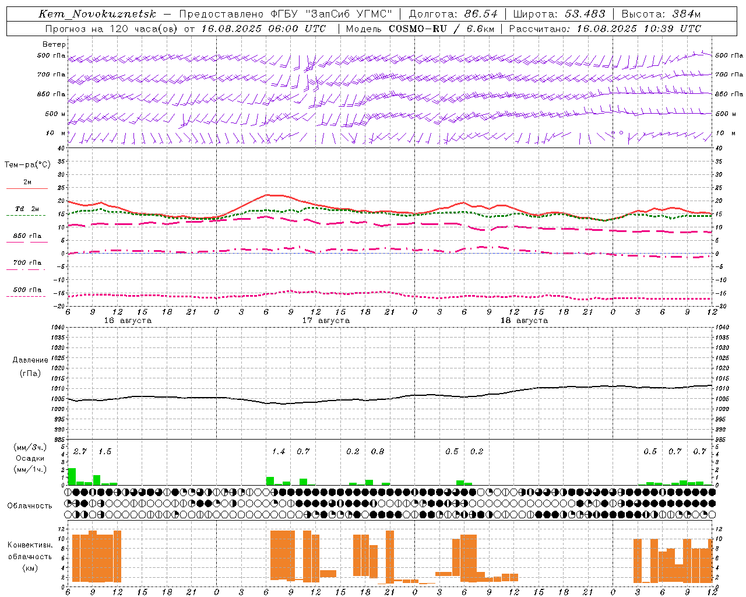Image resolution: width=746 pixels, height=597 pixels.
Task: Click the (мм/3ч.) unit label
Action: [31, 447]
